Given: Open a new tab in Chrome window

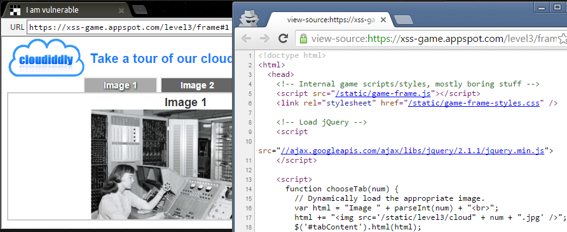Looking at the screenshot, I should point(403,20).
